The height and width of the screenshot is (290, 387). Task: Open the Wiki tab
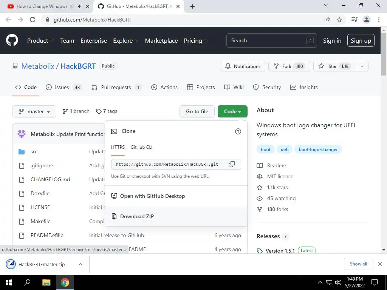pos(234,87)
